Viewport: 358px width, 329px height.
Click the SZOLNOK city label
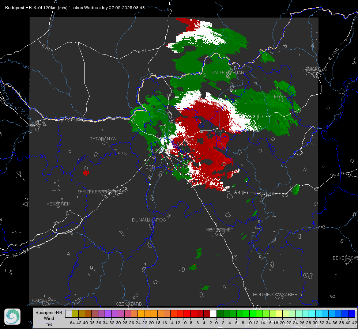[x=265, y=194]
